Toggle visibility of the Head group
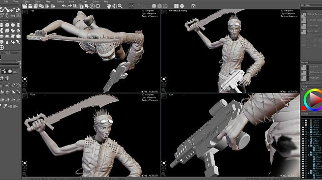The image size is (322, 180). coord(303,130)
